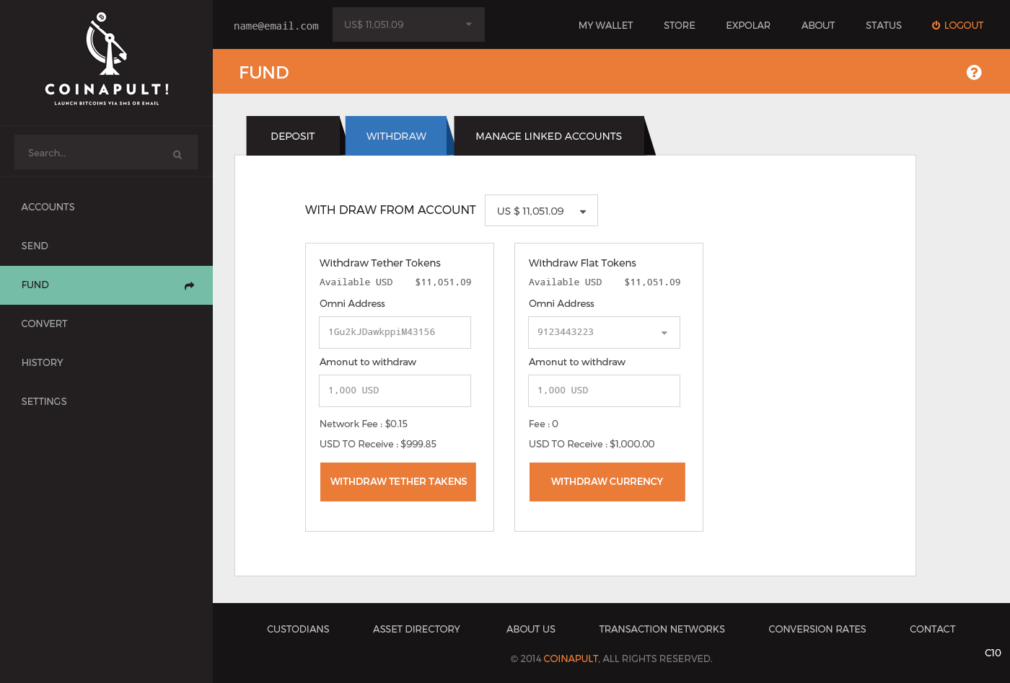Select Fund in the sidebar
This screenshot has width=1010, height=683.
click(106, 285)
